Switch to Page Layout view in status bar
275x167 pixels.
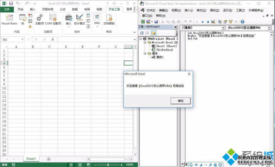[x=80, y=165]
